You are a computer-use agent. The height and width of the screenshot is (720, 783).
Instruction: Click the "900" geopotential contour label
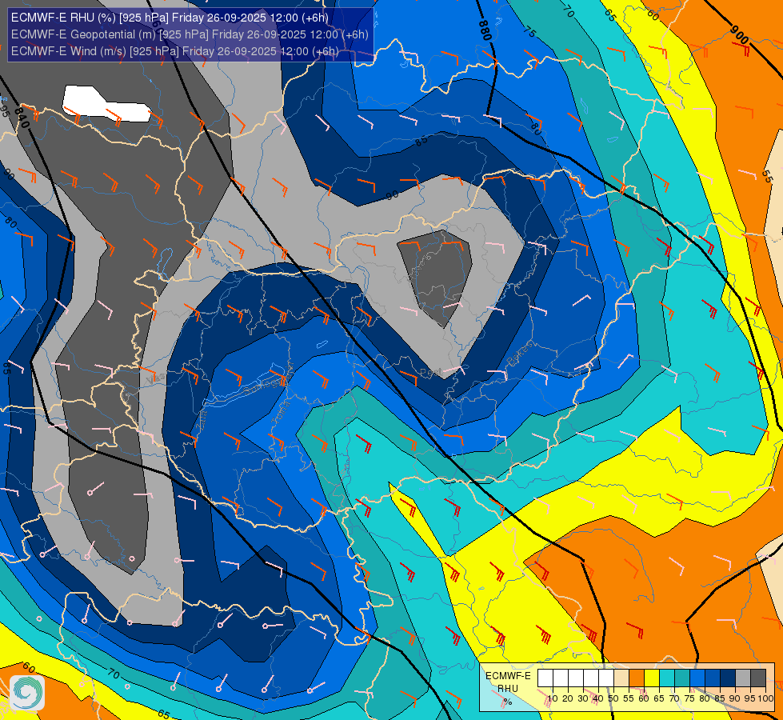740,34
